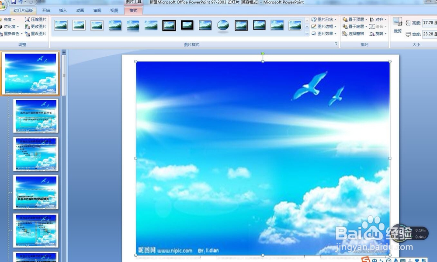Apply the sixth picture style (soft edge rectangle)
The height and width of the screenshot is (262, 437).
click(x=151, y=25)
